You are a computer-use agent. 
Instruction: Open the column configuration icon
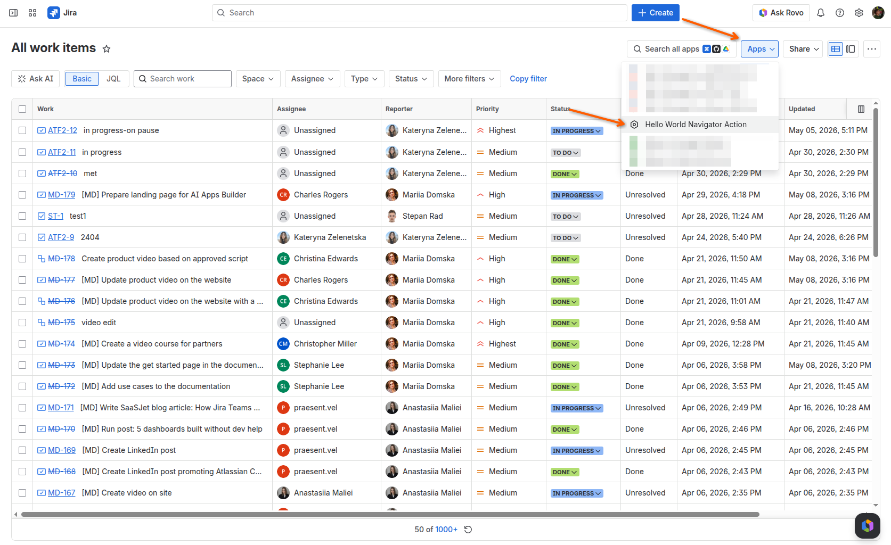point(861,109)
